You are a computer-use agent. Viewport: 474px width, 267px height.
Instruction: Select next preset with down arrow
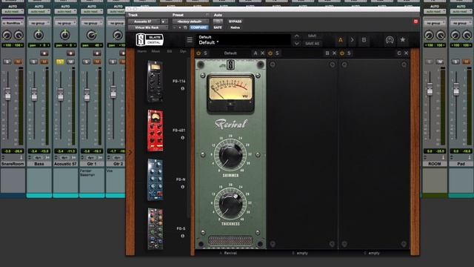pyautogui.click(x=297, y=44)
